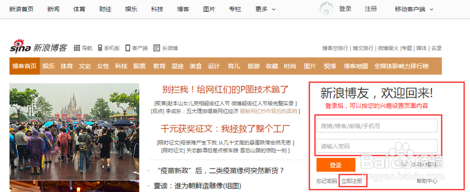Select the 博客首页 tab
The height and width of the screenshot is (192, 470).
click(24, 66)
